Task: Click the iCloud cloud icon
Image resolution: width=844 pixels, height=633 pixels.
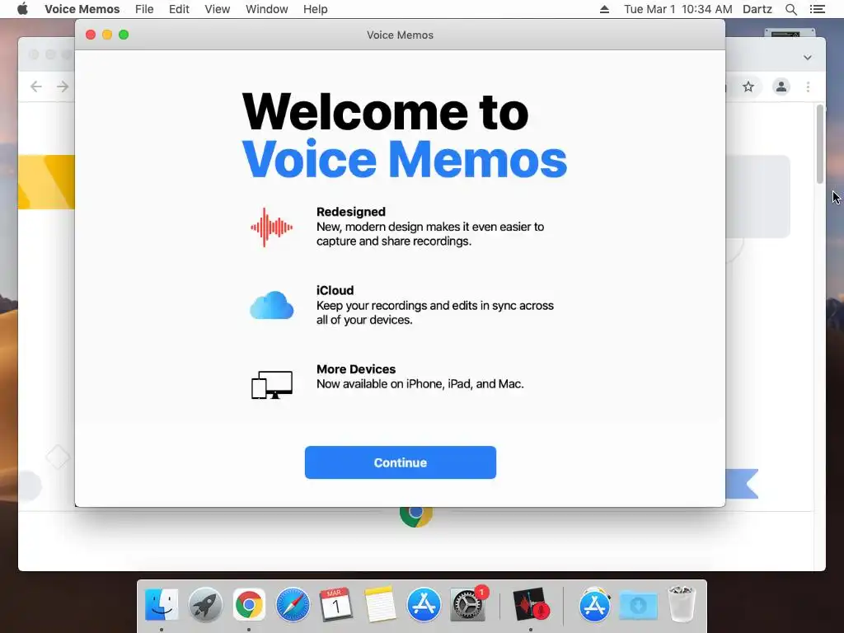Action: pos(271,305)
